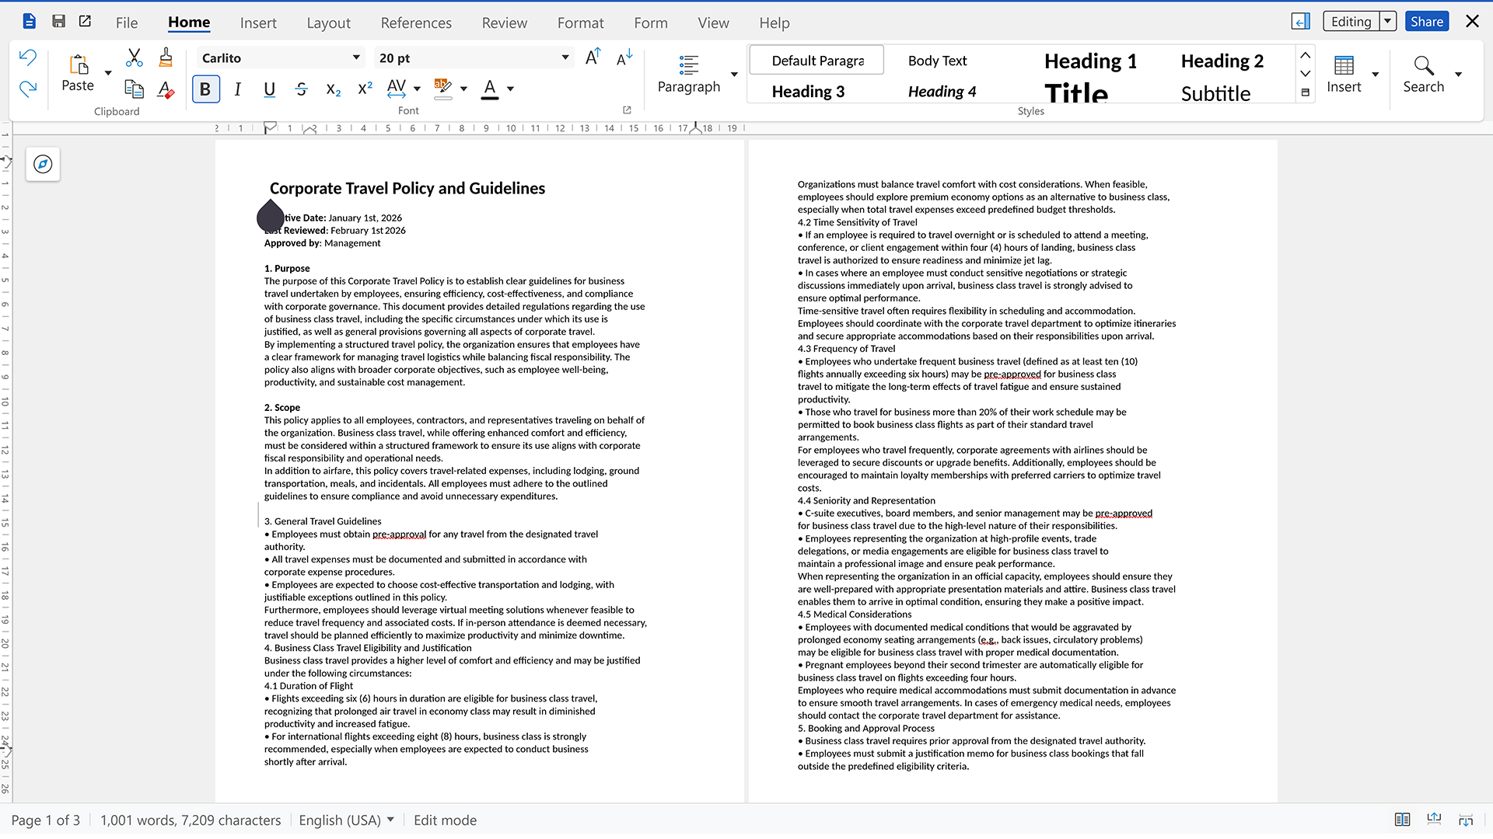Apply Strikethrough to text
The image size is (1493, 839).
(302, 89)
